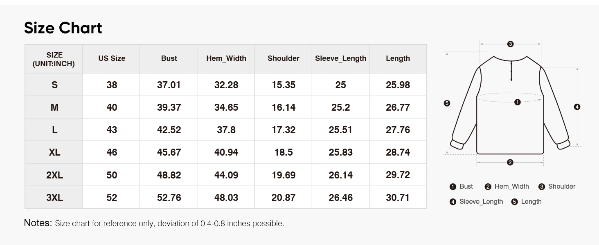Click the Bust column header

click(x=169, y=58)
